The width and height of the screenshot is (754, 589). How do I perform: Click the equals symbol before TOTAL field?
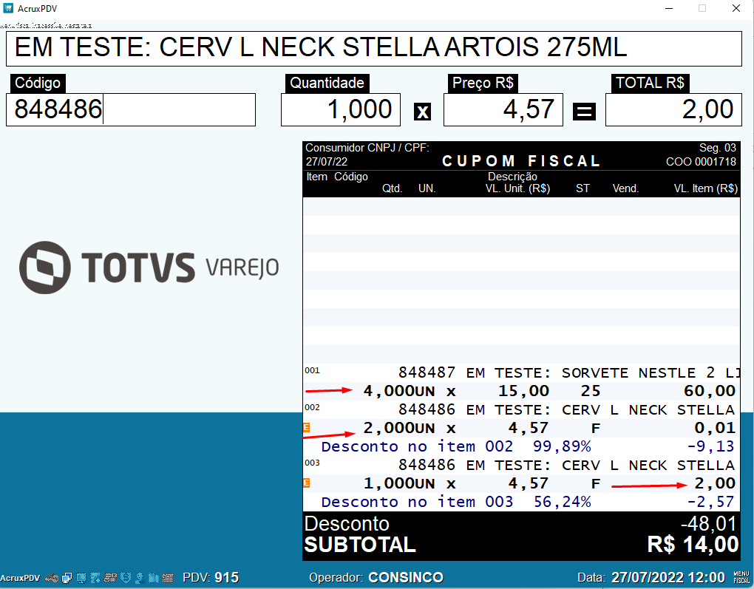584,112
